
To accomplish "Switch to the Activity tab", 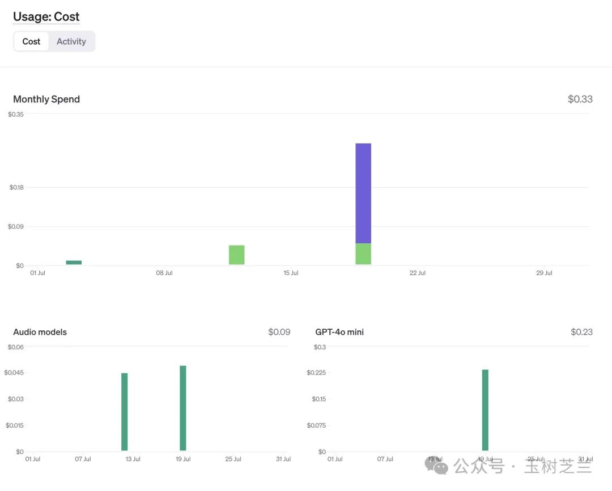I will (71, 41).
